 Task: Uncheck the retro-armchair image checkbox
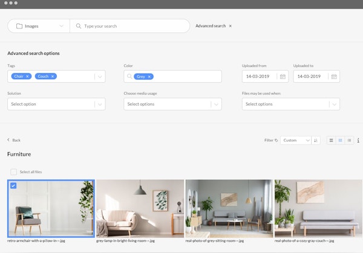[14, 186]
